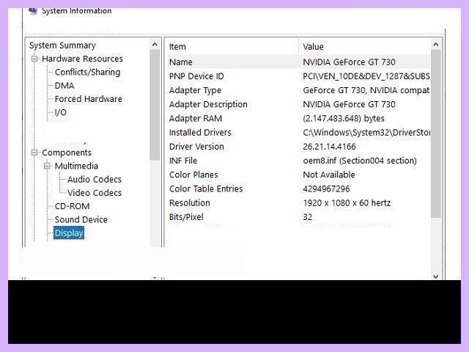Click the value 26.21.14.4166
The image size is (469, 352).
coord(329,147)
